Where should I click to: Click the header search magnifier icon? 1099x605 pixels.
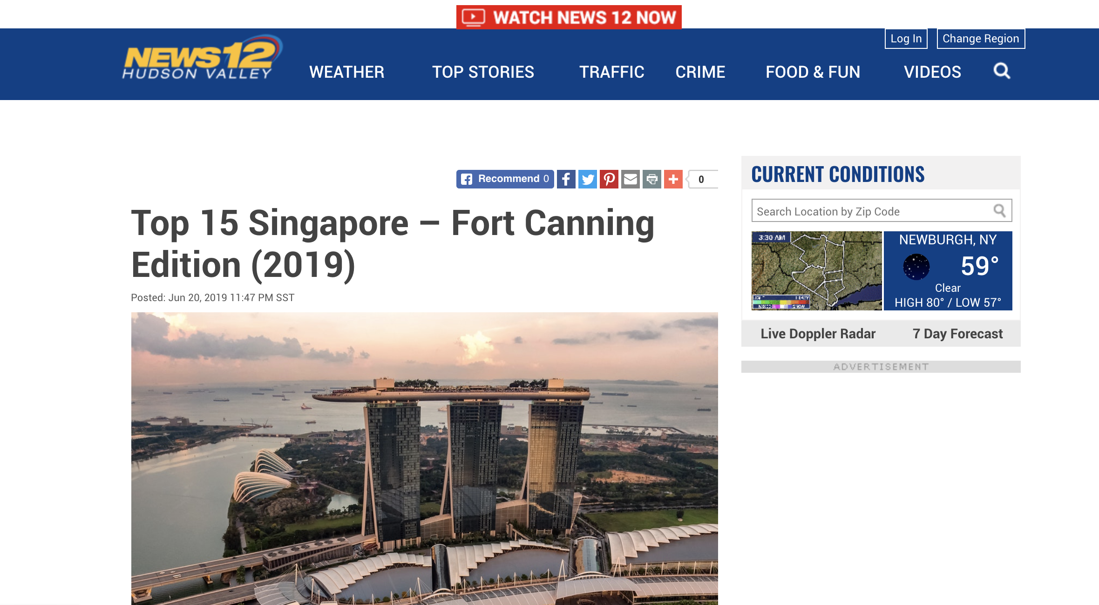[1002, 71]
